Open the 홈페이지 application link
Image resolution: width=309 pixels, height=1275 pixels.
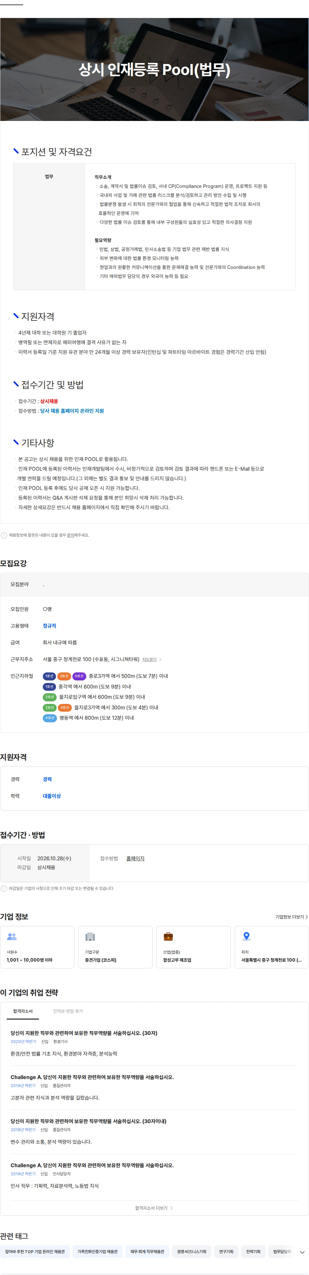pos(135,859)
